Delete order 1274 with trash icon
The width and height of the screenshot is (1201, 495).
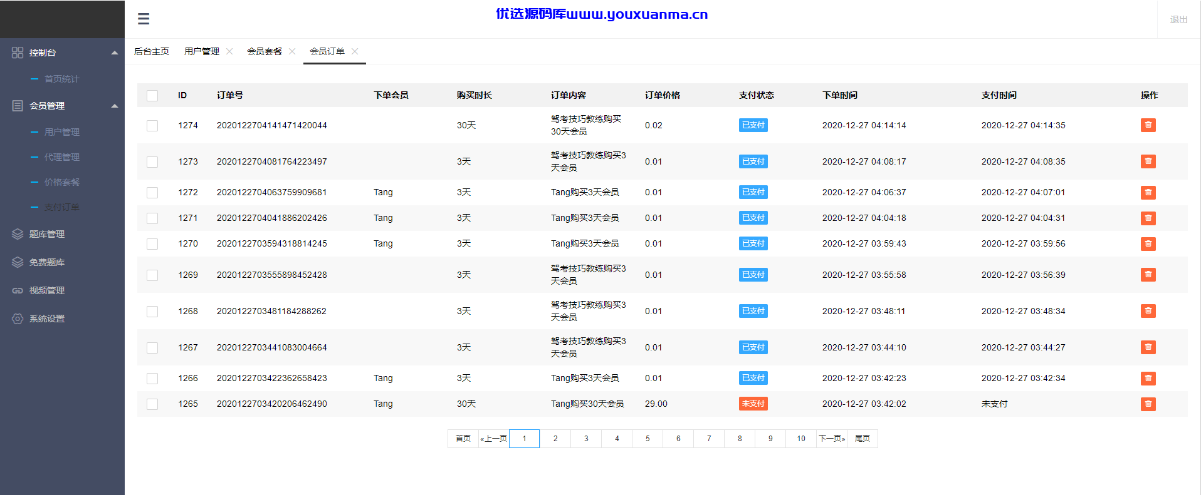(1148, 125)
